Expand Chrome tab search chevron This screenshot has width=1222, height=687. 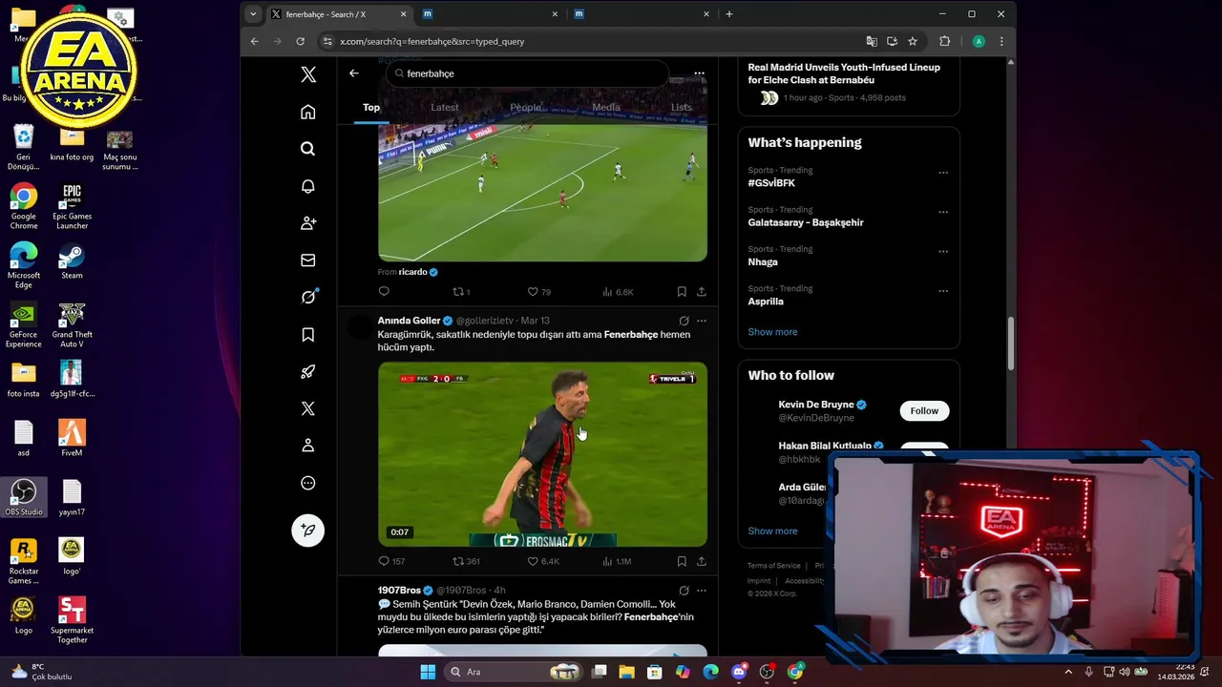point(253,14)
